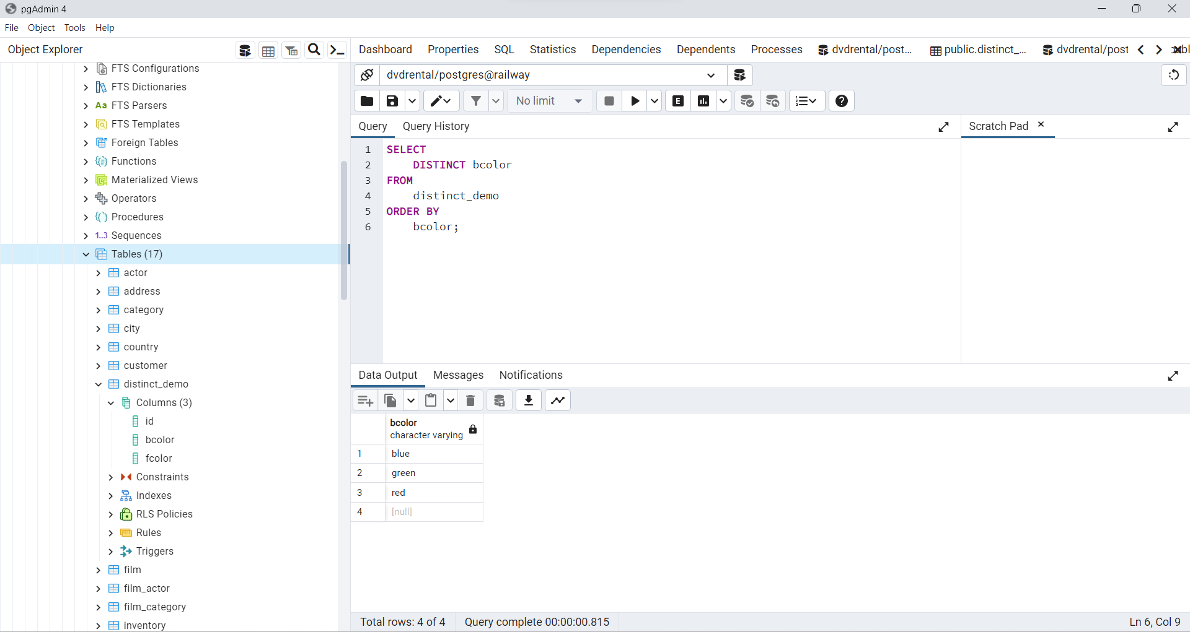Screen dimensions: 1190x632
Task: Select the 'green' result cell
Action: [x=434, y=473]
